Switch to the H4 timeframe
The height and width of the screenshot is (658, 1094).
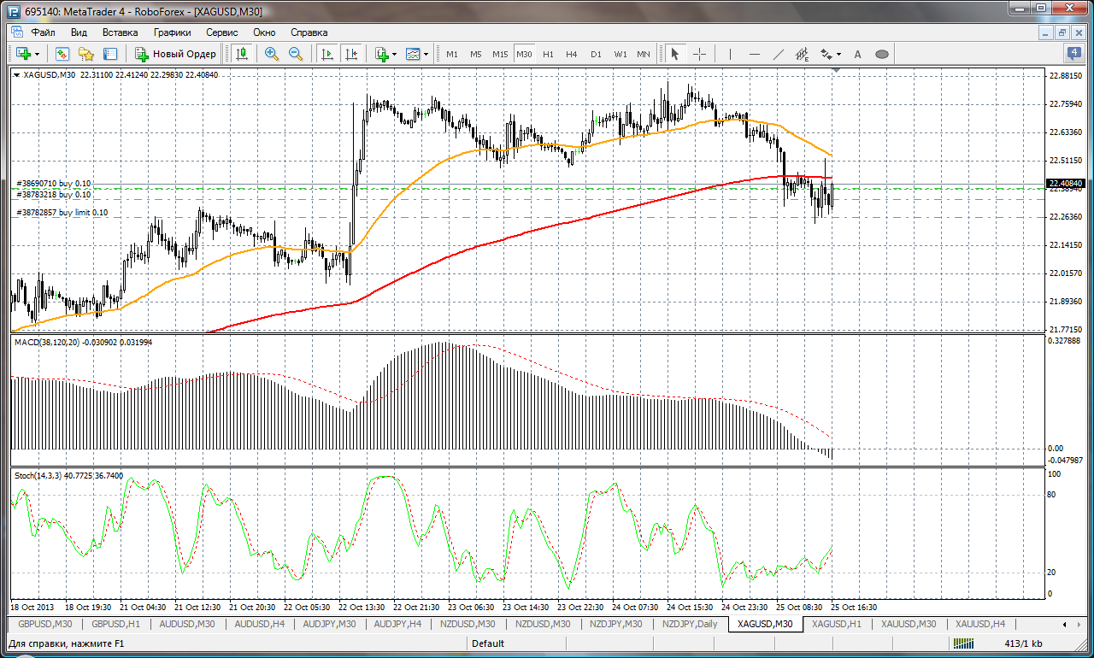pos(571,54)
